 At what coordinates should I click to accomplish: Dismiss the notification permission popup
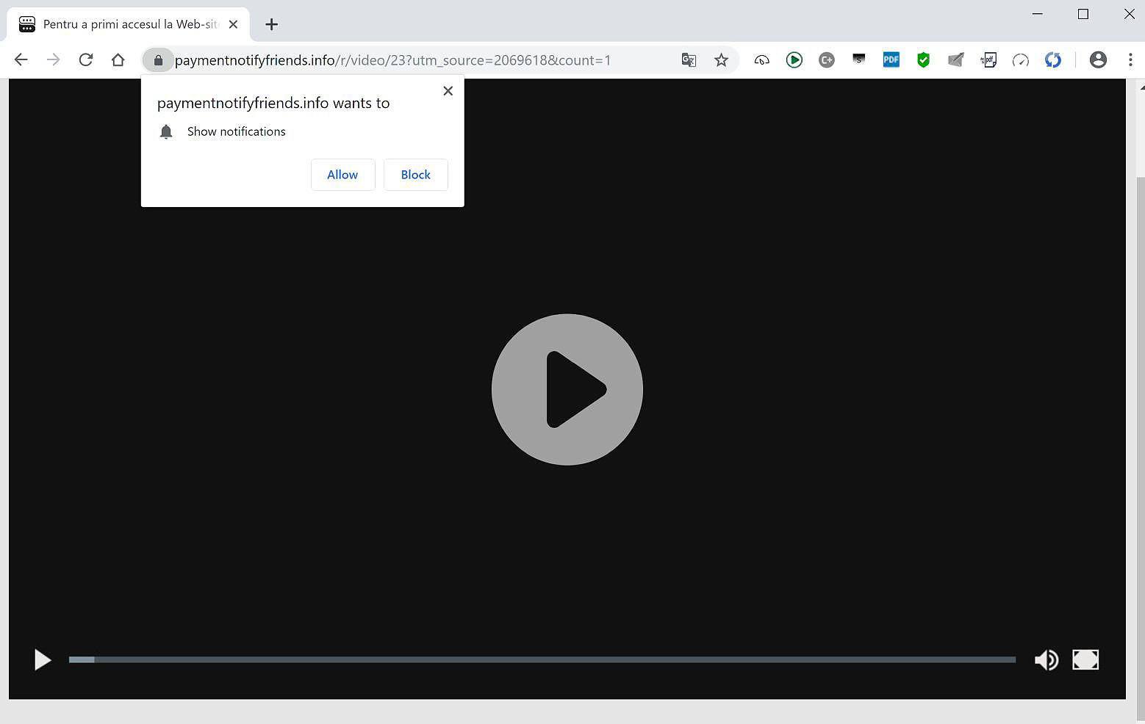[448, 91]
